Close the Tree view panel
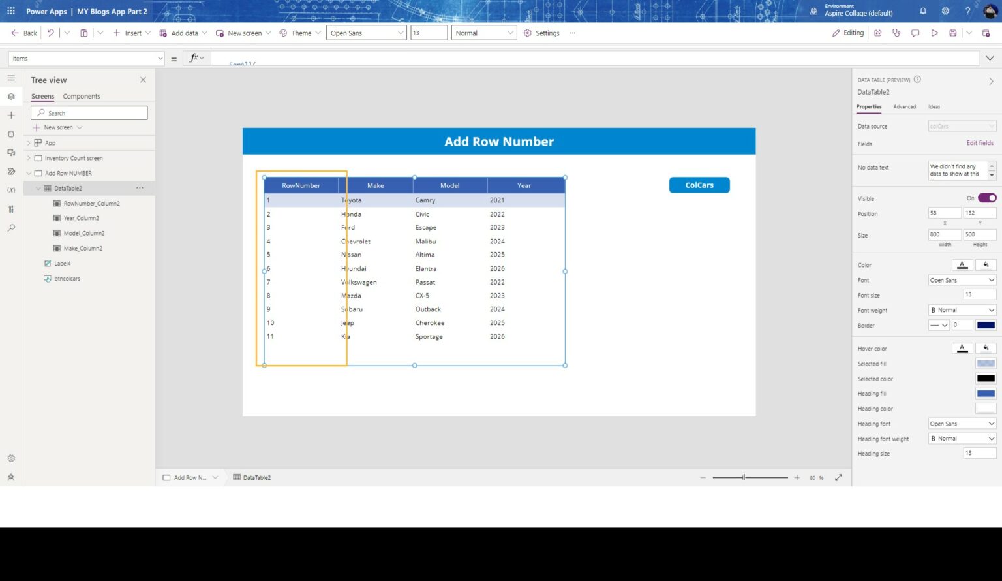 click(x=143, y=80)
